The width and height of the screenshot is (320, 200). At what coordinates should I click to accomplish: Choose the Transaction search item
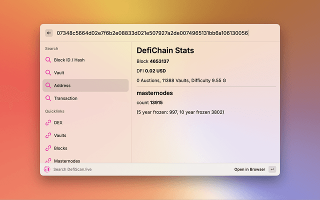(85, 98)
